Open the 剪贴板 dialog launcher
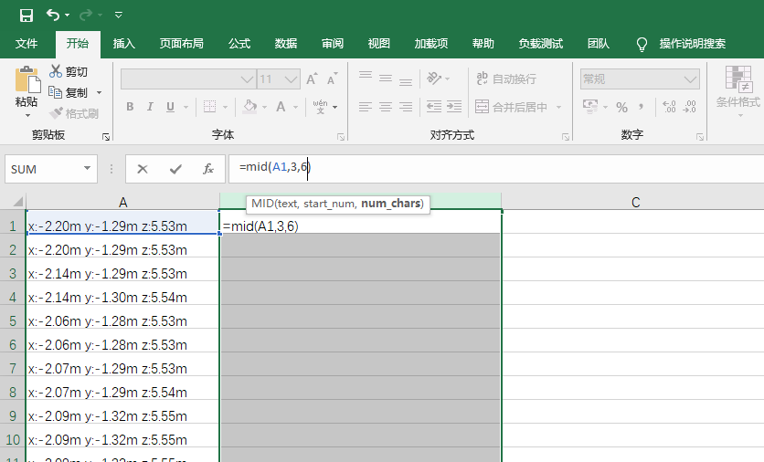 click(106, 137)
